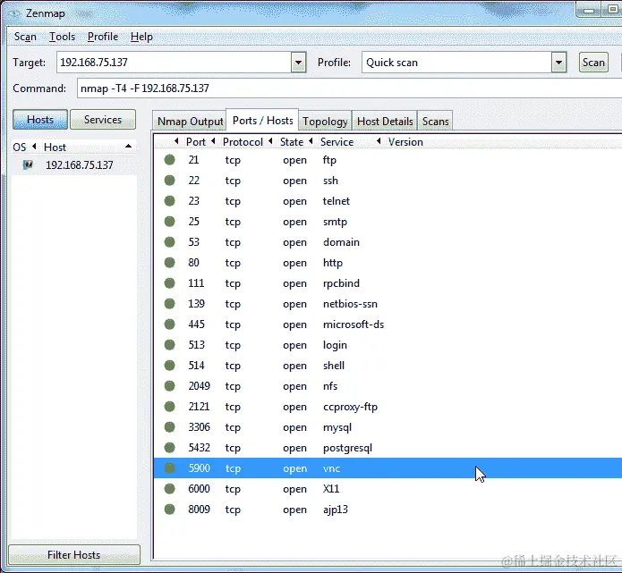Click the green dot in the login row
This screenshot has height=573, width=622.
pyautogui.click(x=170, y=345)
